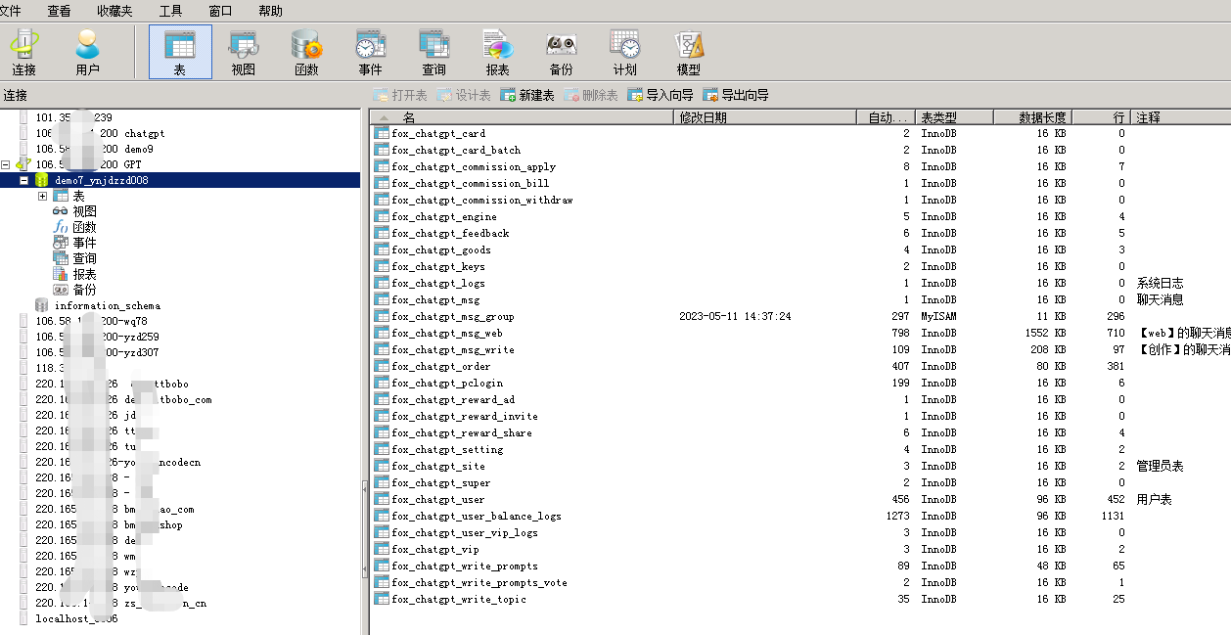
Task: Open the 模型 (Model) toolbar icon
Action: point(688,53)
